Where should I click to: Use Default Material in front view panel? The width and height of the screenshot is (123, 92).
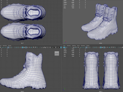point(24,47)
